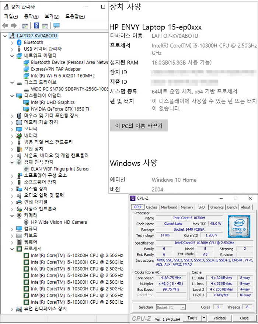Expand the 사운드, 비디오 및 게임 컨트롤러 category
The height and width of the screenshot is (324, 258).
click(x=12, y=156)
